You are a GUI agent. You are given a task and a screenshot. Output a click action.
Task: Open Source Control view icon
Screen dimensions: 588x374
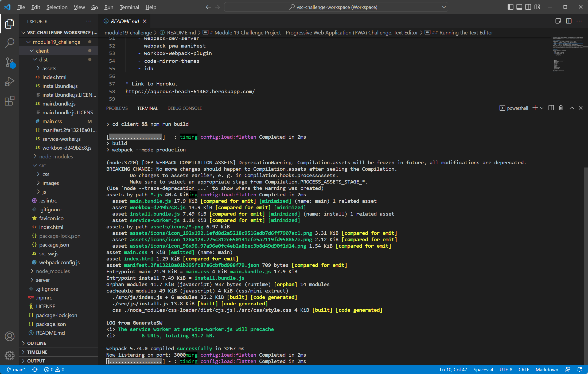pyautogui.click(x=10, y=62)
